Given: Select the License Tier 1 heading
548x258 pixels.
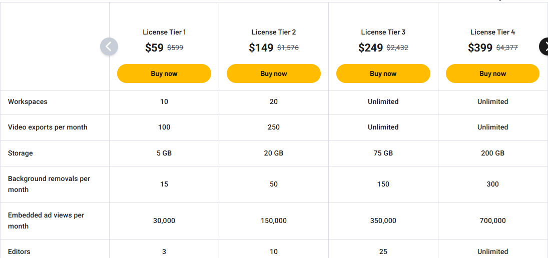Looking at the screenshot, I should 164,32.
